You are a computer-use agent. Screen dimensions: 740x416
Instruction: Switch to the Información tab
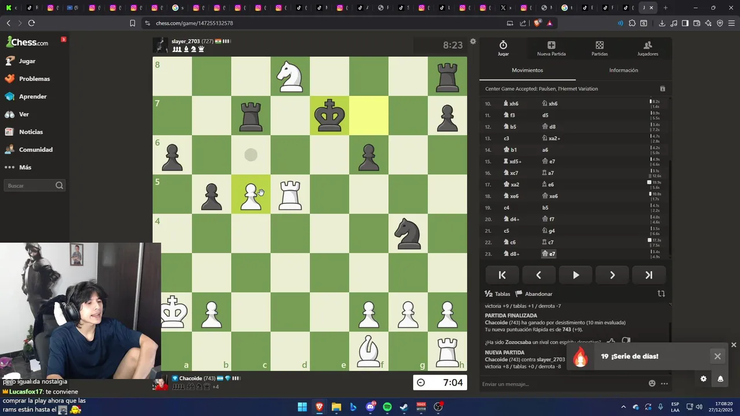point(624,70)
